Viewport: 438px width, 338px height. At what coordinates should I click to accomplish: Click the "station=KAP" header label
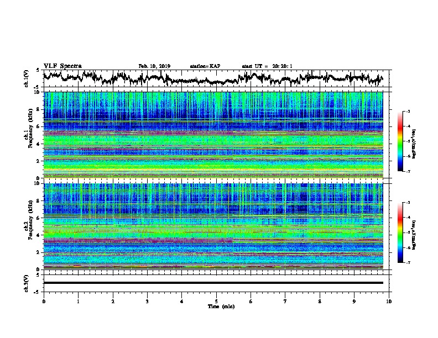(x=205, y=66)
